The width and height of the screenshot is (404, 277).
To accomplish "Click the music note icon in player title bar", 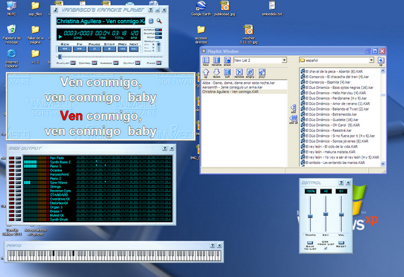I will (x=56, y=10).
